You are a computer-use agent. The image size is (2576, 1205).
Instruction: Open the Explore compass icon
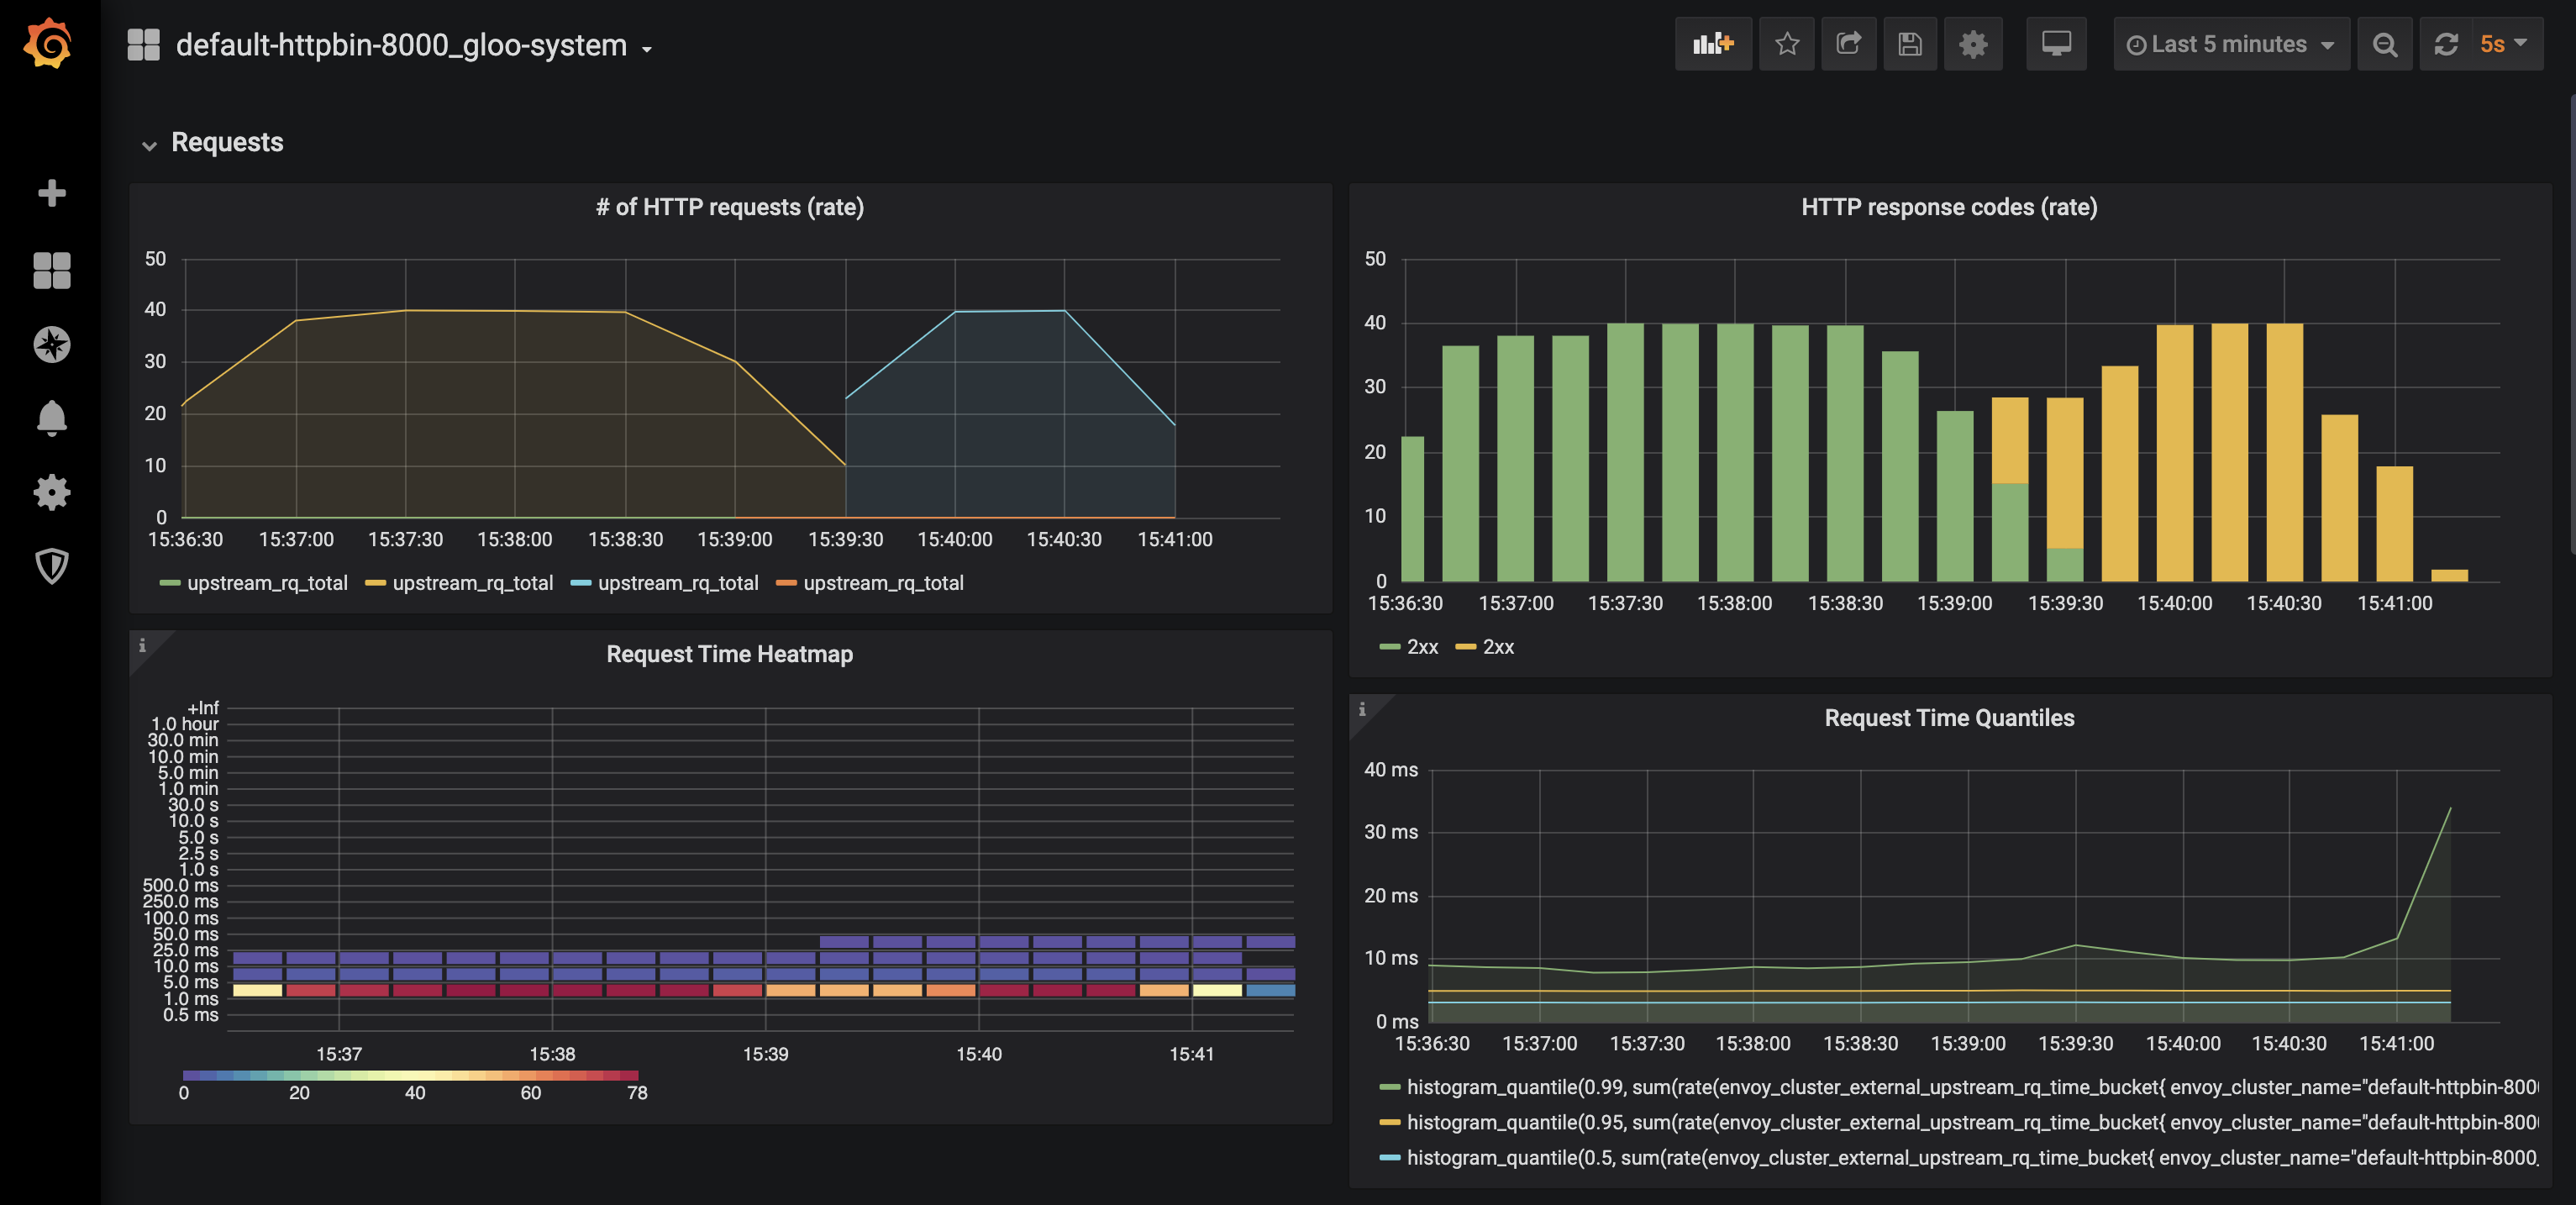[x=51, y=344]
